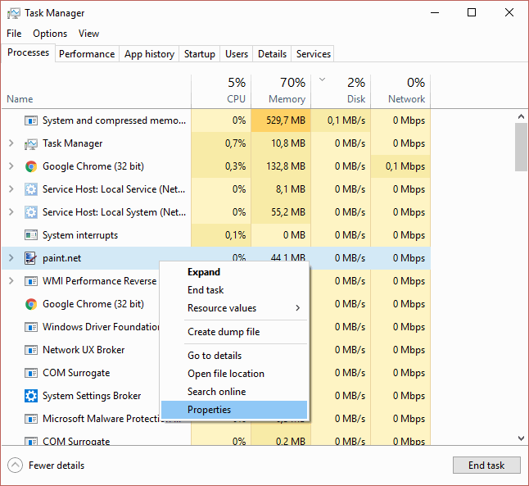This screenshot has width=529, height=486.
Task: Expand Service Host: Local System group
Action: coord(11,212)
